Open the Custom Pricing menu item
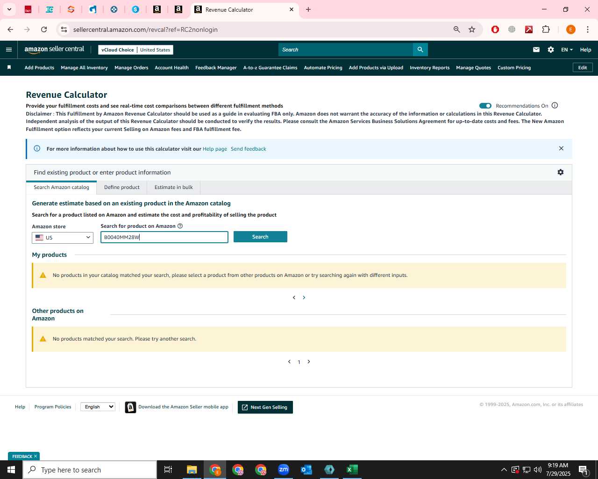The height and width of the screenshot is (479, 598). coord(514,68)
